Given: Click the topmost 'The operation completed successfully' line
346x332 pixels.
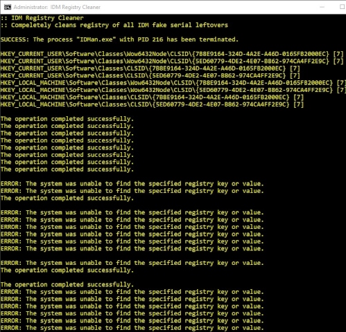Looking at the screenshot, I should (x=67, y=119).
